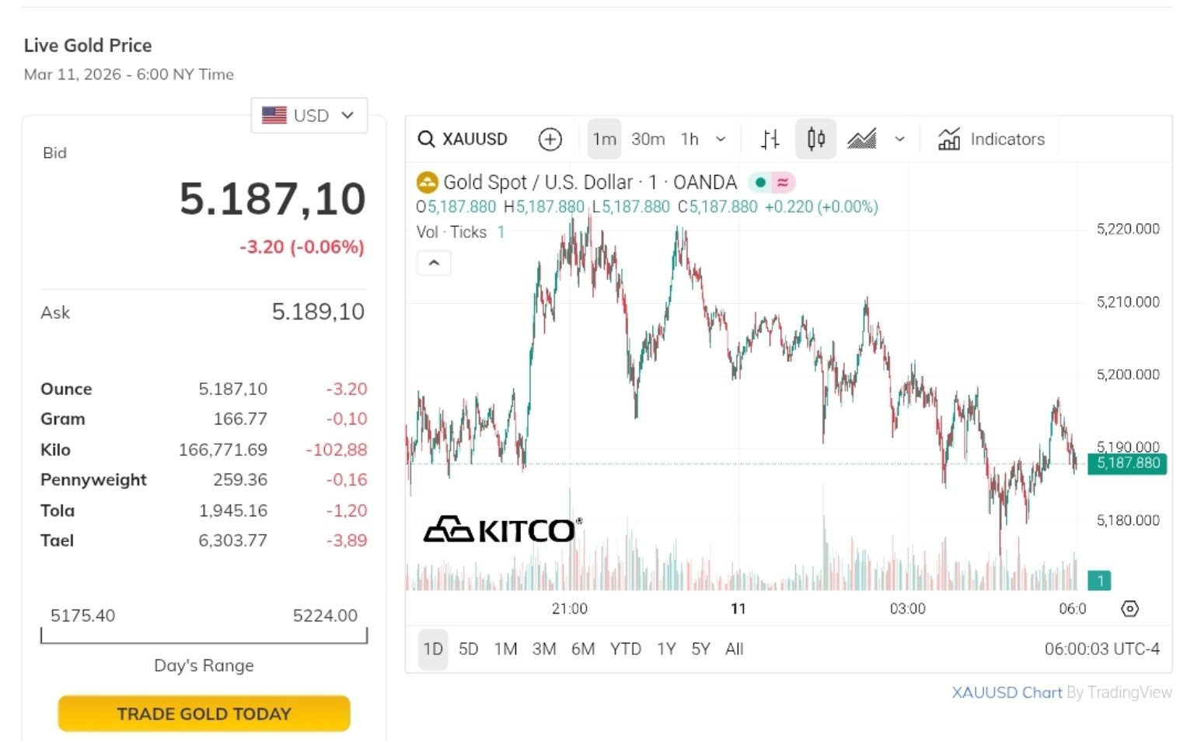This screenshot has height=741, width=1194.
Task: Select the YTD range tab
Action: (625, 648)
